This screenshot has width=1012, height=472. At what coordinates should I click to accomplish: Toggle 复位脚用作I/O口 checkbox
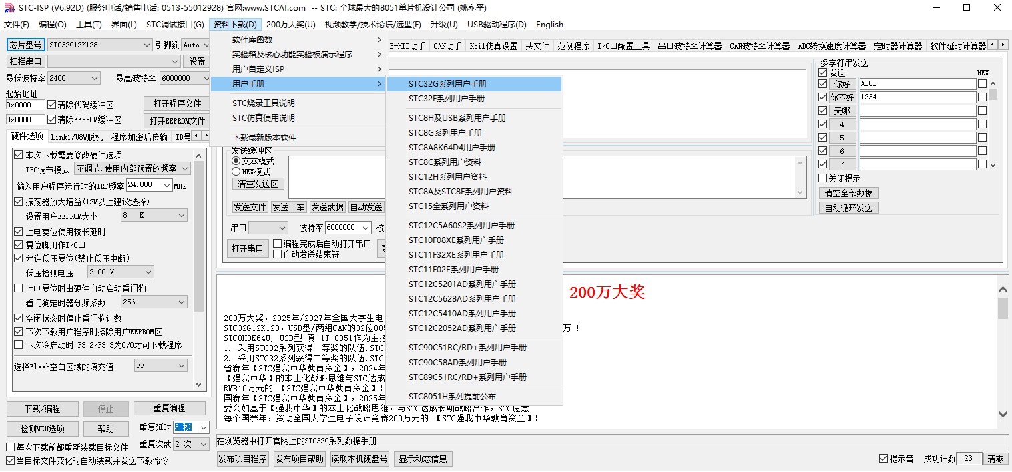tap(50, 245)
